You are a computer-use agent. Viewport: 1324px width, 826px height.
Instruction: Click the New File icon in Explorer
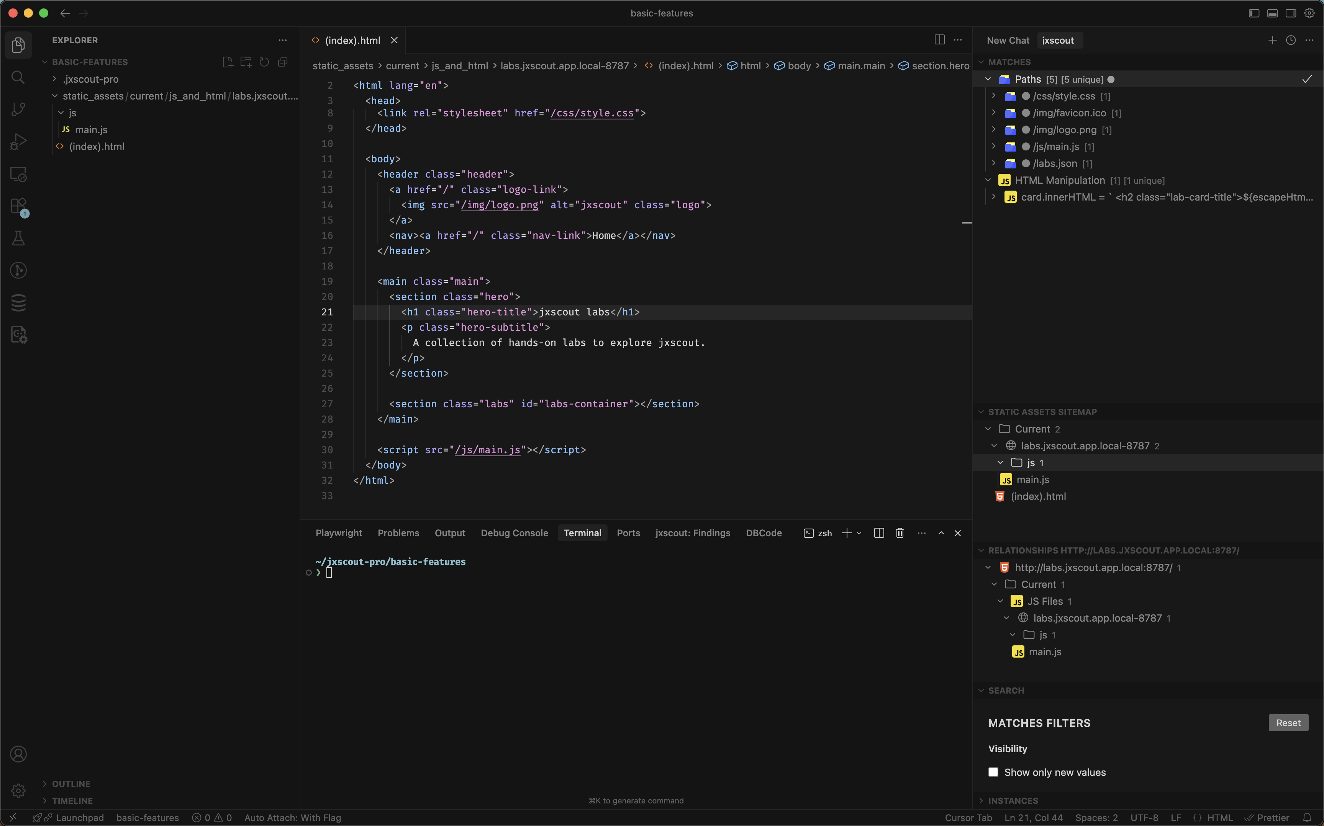click(x=228, y=62)
